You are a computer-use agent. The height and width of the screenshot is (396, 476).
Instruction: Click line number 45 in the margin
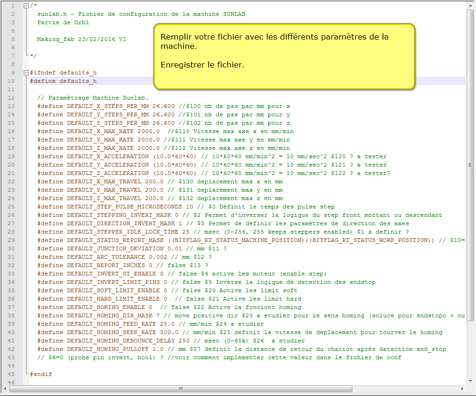[11, 375]
